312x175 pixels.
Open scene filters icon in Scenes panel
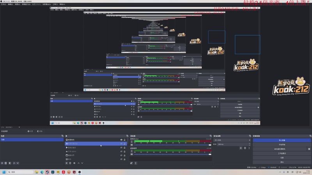pyautogui.click(x=10, y=163)
